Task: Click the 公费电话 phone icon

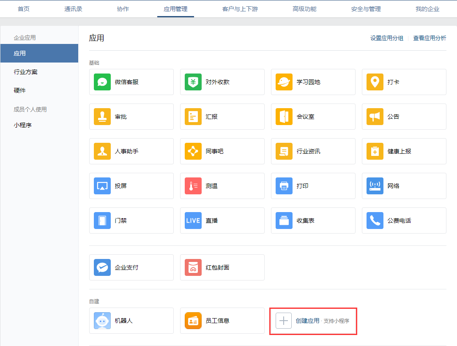Action: (375, 221)
